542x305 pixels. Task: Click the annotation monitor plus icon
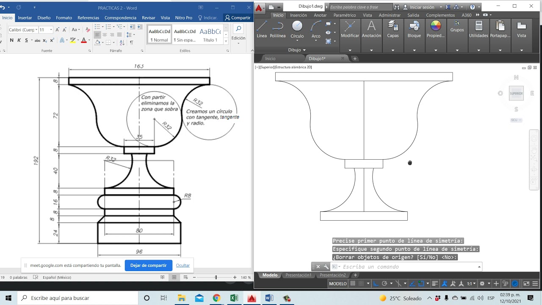[496, 283]
